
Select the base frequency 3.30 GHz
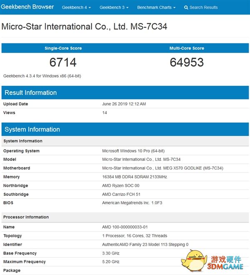pyautogui.click(x=111, y=253)
